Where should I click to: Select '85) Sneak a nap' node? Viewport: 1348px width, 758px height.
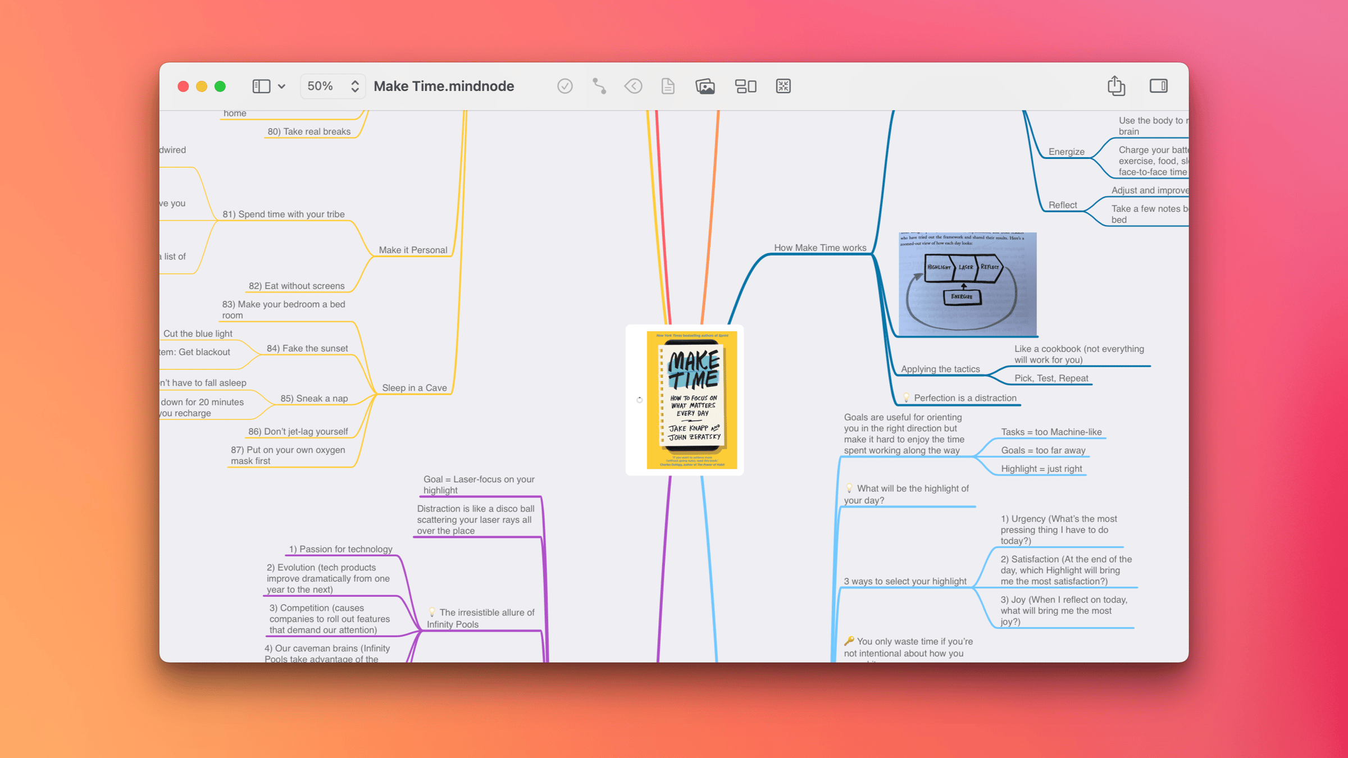[314, 398]
